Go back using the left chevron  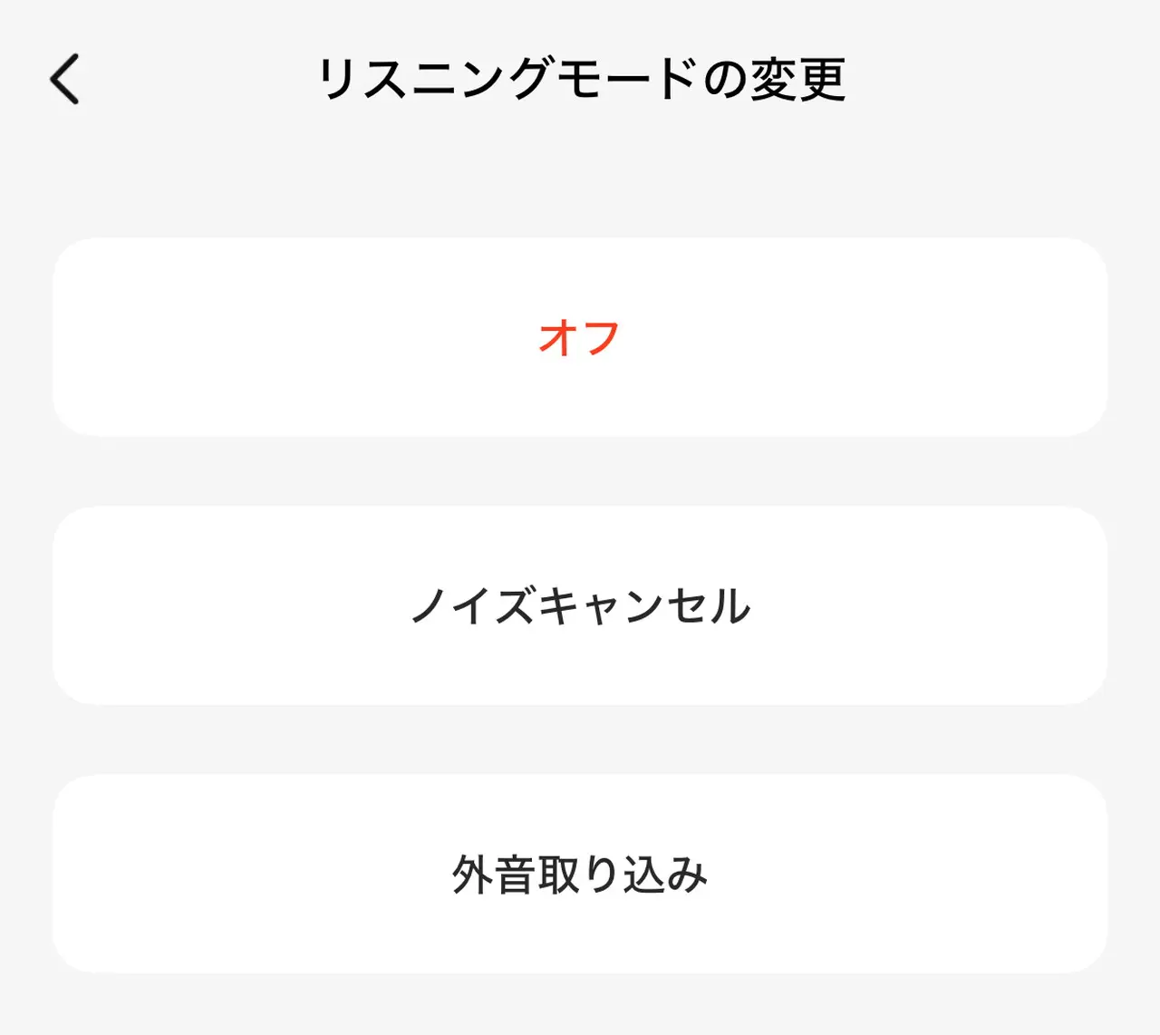(63, 80)
